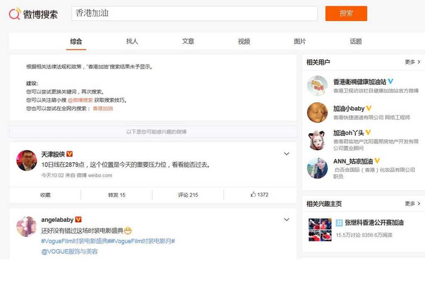
Task: Open 加油oh丫头 avatar image
Action: point(317,140)
